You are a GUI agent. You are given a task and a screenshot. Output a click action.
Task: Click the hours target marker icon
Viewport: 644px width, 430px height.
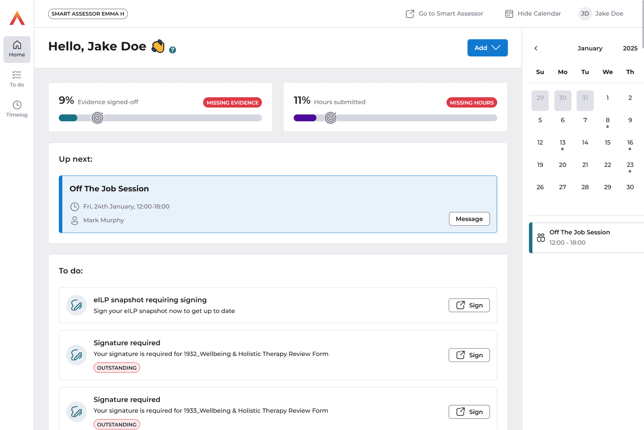330,118
